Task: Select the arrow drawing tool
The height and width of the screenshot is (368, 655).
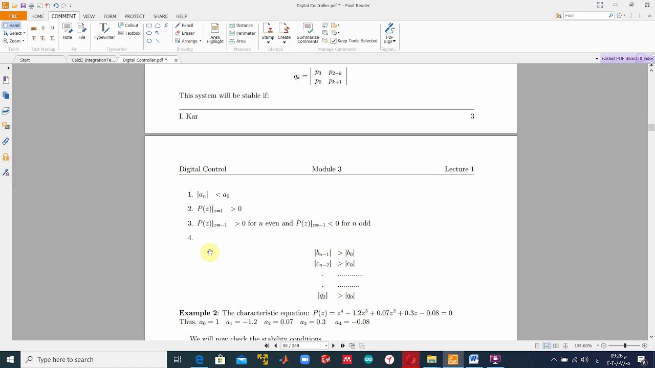Action: 158,33
